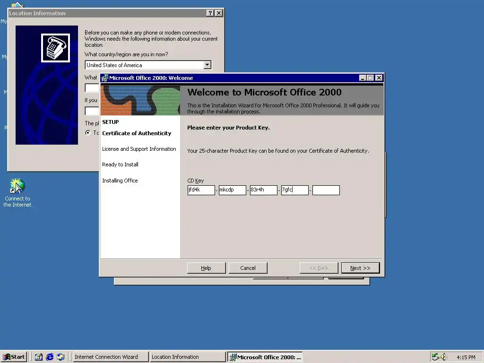This screenshot has width=484, height=363.
Task: Click the Help button in Office setup
Action: [x=206, y=268]
